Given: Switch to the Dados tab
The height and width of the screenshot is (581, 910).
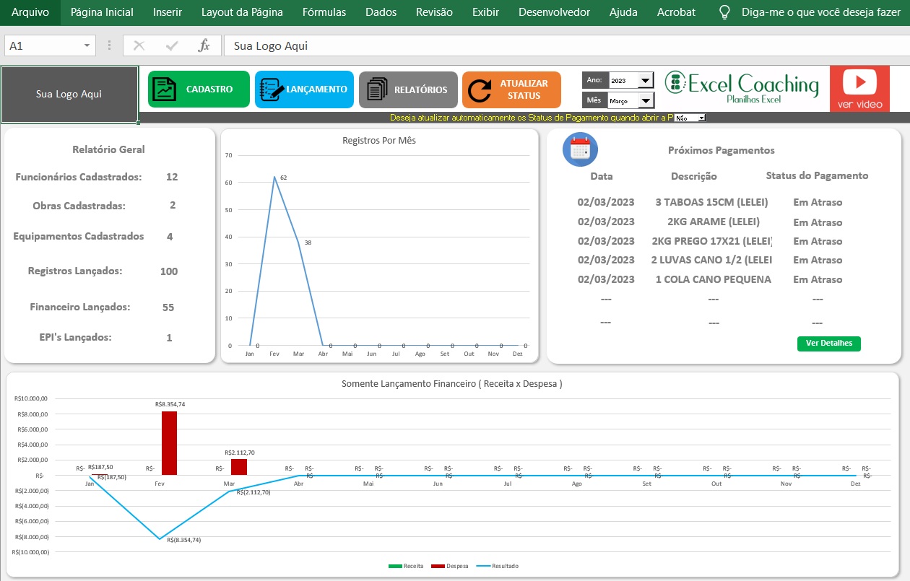Looking at the screenshot, I should [x=381, y=12].
